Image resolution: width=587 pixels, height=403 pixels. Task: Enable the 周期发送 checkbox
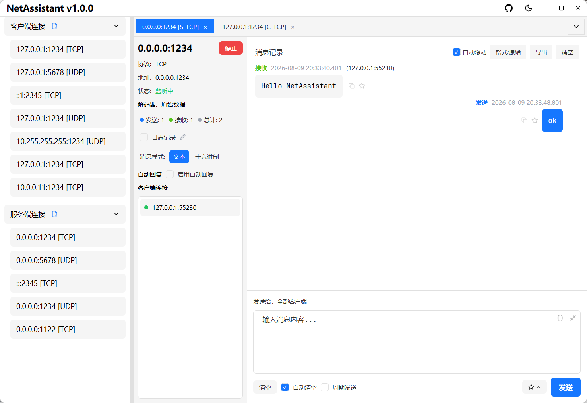[325, 387]
